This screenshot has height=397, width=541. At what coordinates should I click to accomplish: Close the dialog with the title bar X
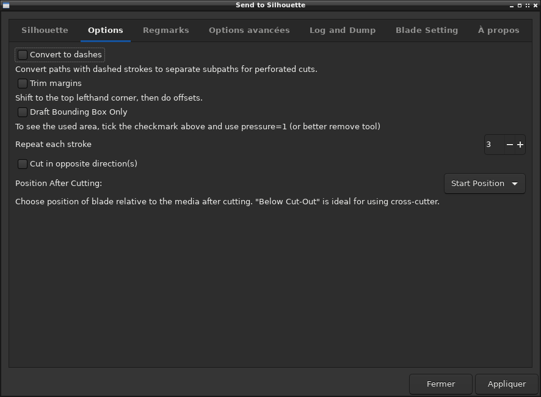point(535,5)
